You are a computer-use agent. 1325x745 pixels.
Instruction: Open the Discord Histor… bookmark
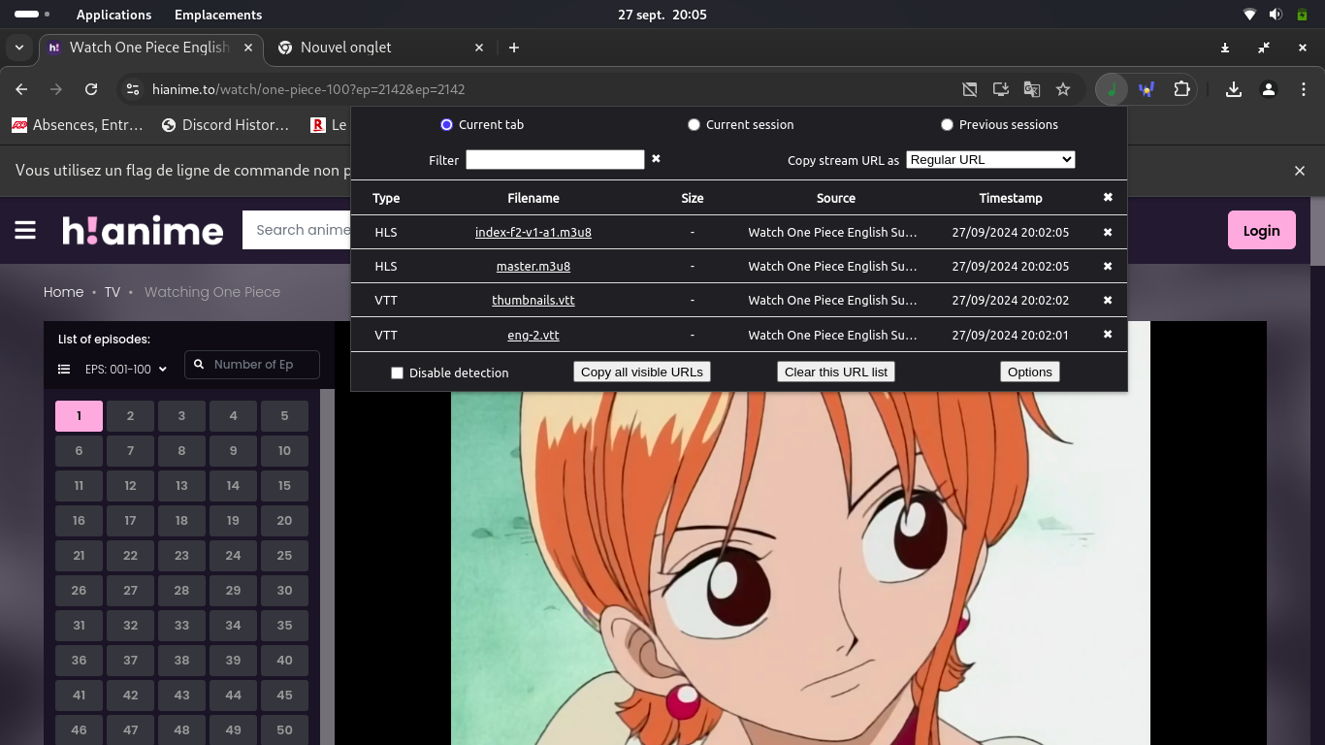coord(226,124)
